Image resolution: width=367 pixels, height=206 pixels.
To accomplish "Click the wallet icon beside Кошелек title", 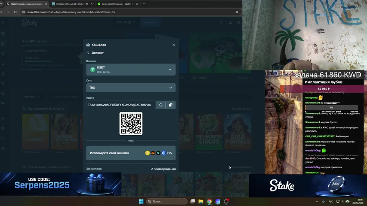I will (x=88, y=45).
